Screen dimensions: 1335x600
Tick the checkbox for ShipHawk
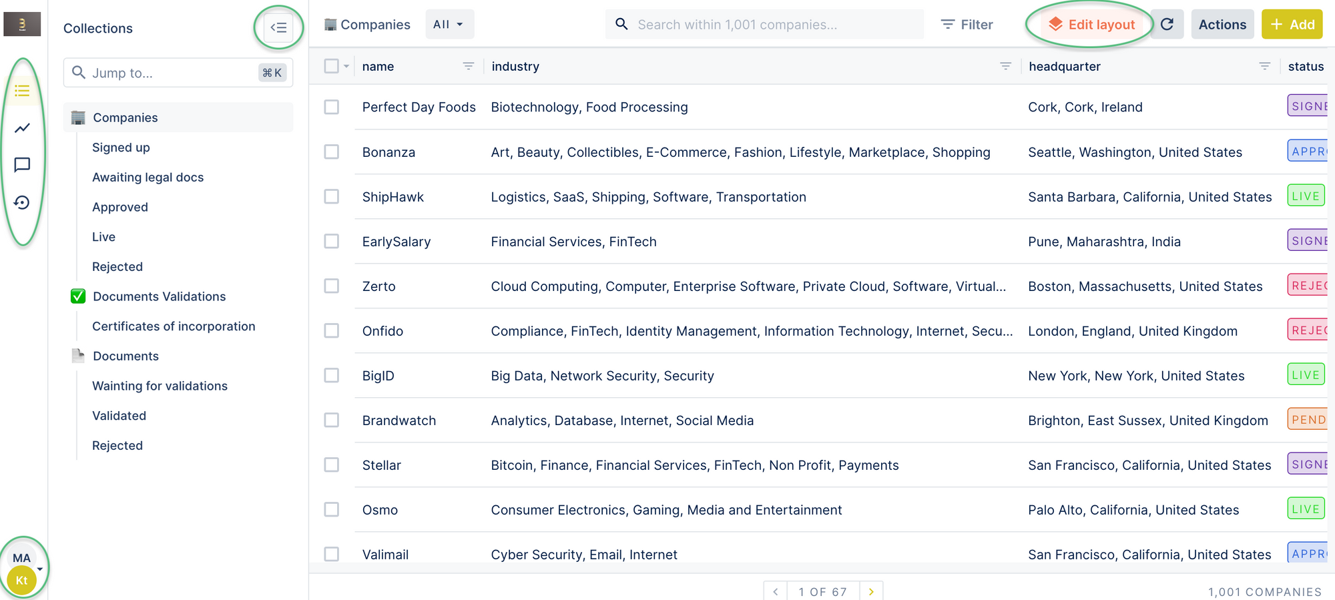pos(332,196)
